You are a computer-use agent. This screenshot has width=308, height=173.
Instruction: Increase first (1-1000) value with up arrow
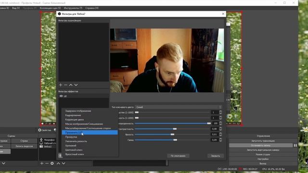pyautogui.click(x=220, y=111)
